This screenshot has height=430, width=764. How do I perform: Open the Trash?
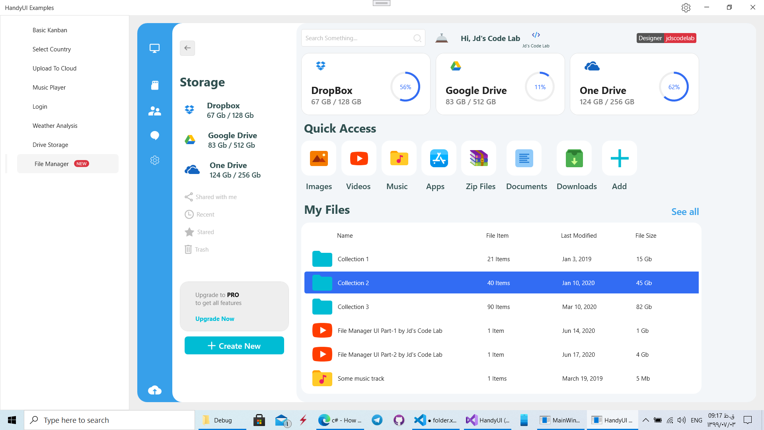197,250
